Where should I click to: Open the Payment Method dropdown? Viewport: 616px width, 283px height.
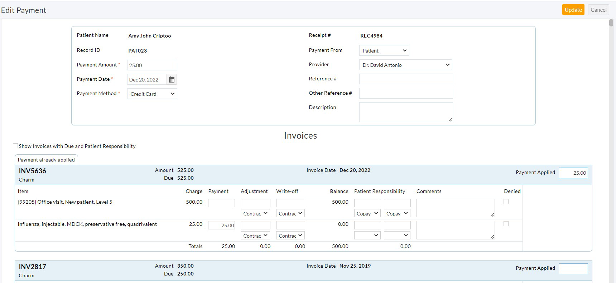(x=152, y=94)
